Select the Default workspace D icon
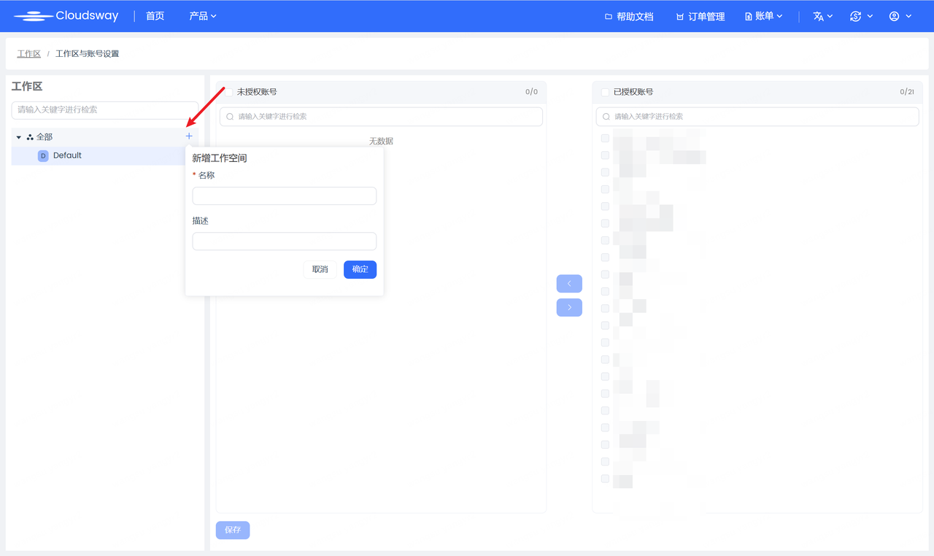 click(x=43, y=156)
